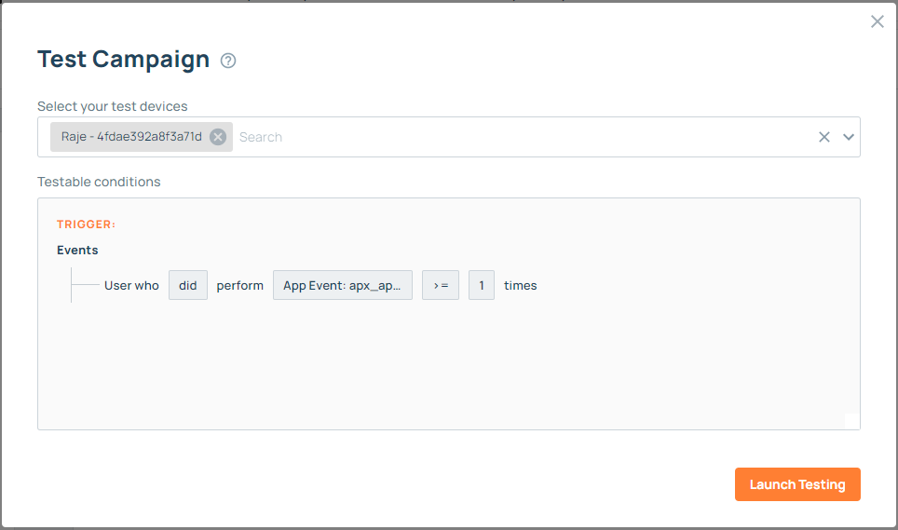Click the help icon beside Test Campaign
898x530 pixels.
(x=228, y=61)
